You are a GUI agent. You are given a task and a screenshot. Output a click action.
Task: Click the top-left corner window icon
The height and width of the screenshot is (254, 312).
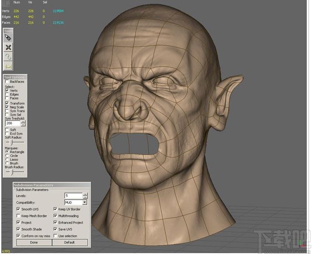(x=7, y=3)
